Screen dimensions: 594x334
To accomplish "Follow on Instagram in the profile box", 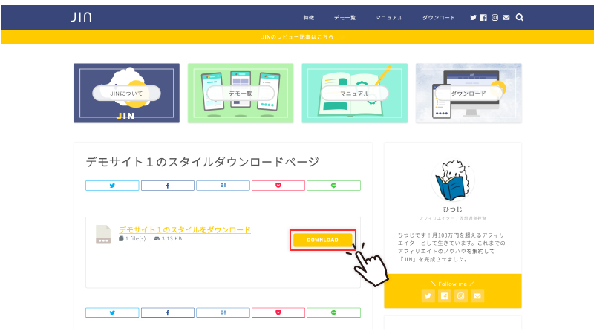I will coord(460,296).
